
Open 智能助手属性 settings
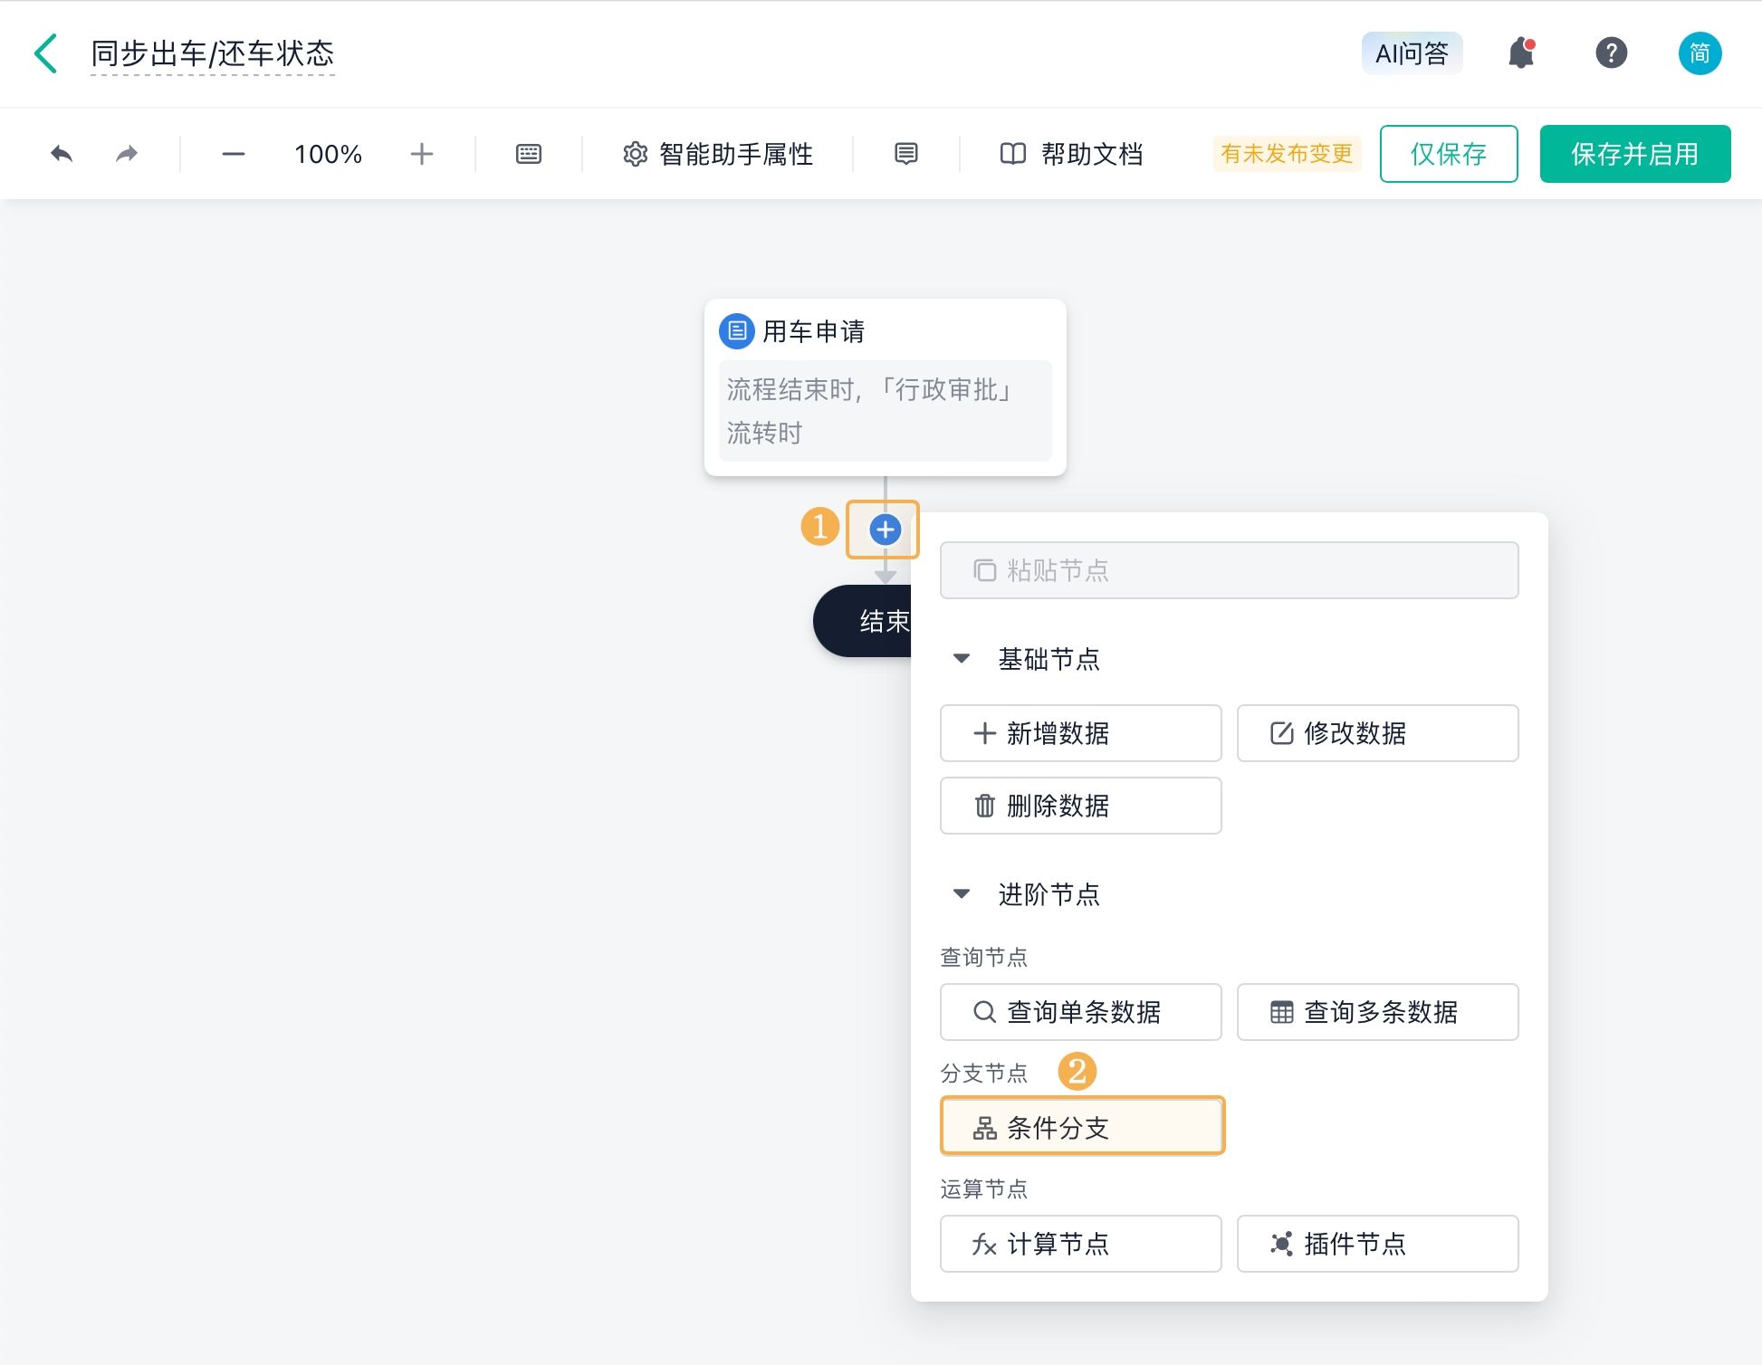click(x=718, y=154)
